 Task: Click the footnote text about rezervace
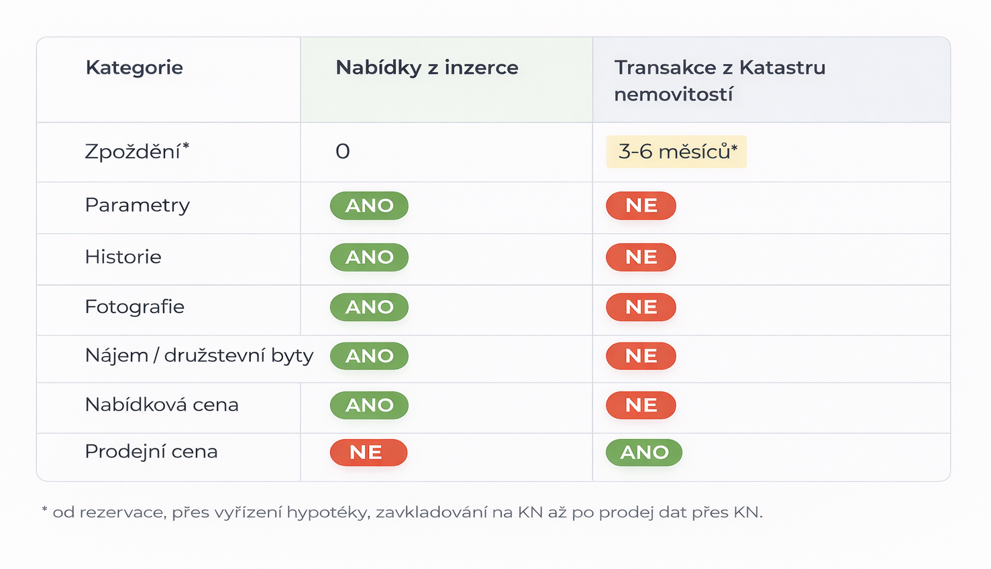pyautogui.click(x=403, y=513)
